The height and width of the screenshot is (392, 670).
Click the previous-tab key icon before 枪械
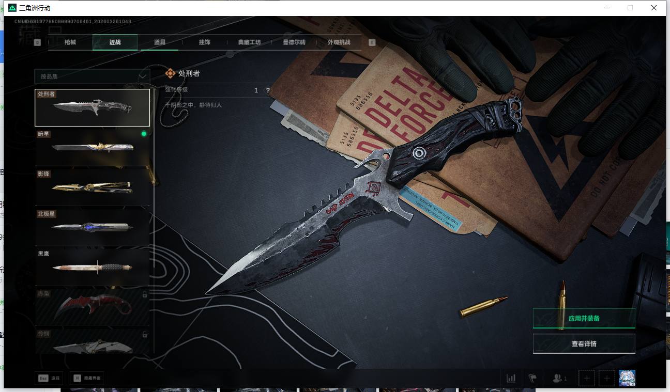pyautogui.click(x=37, y=42)
